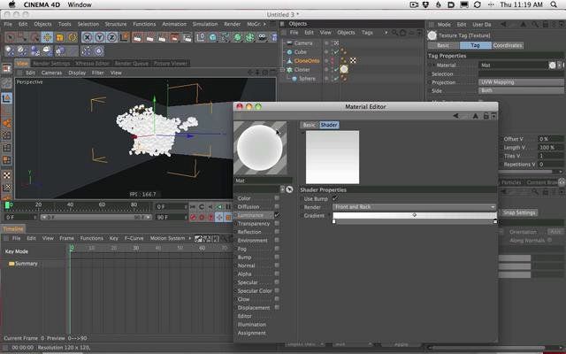Click the Material Editor up arrow icon

click(x=476, y=116)
